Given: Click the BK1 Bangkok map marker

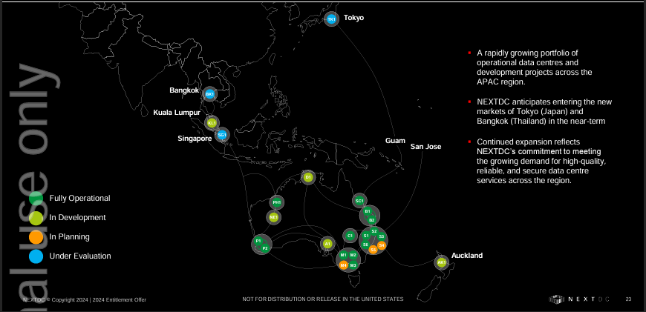Looking at the screenshot, I should point(209,94).
